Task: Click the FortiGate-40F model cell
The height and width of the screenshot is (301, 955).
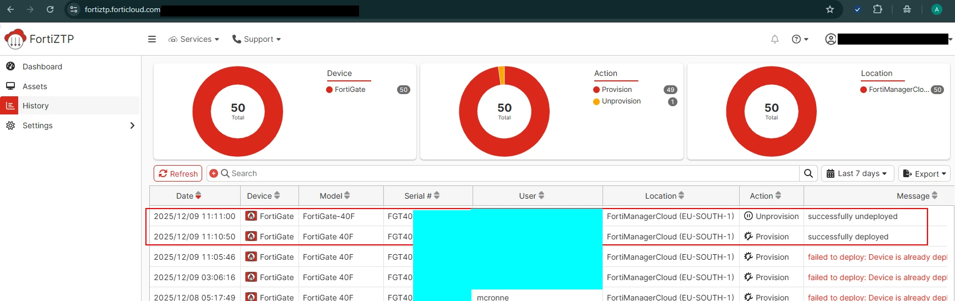Action: tap(329, 216)
